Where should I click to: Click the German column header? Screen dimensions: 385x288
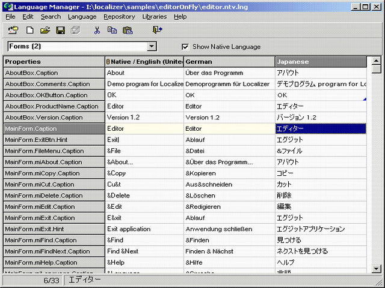coord(229,61)
